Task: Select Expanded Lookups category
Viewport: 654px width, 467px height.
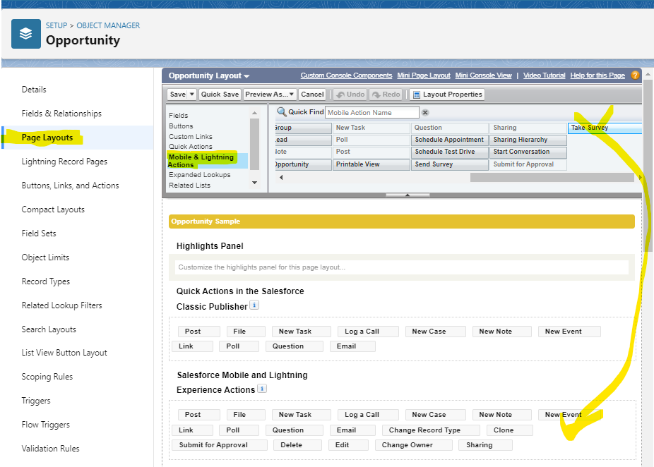Action: (x=199, y=174)
